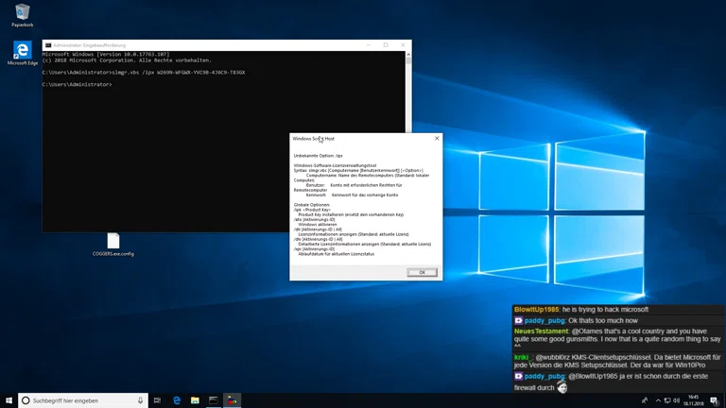Expand hidden system tray icons chevron
This screenshot has width=726, height=408.
(x=657, y=400)
